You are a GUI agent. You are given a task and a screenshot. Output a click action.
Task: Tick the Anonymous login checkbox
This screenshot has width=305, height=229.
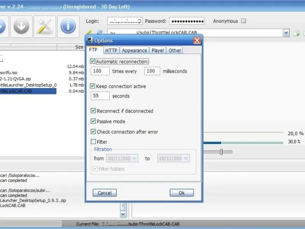coord(244,21)
